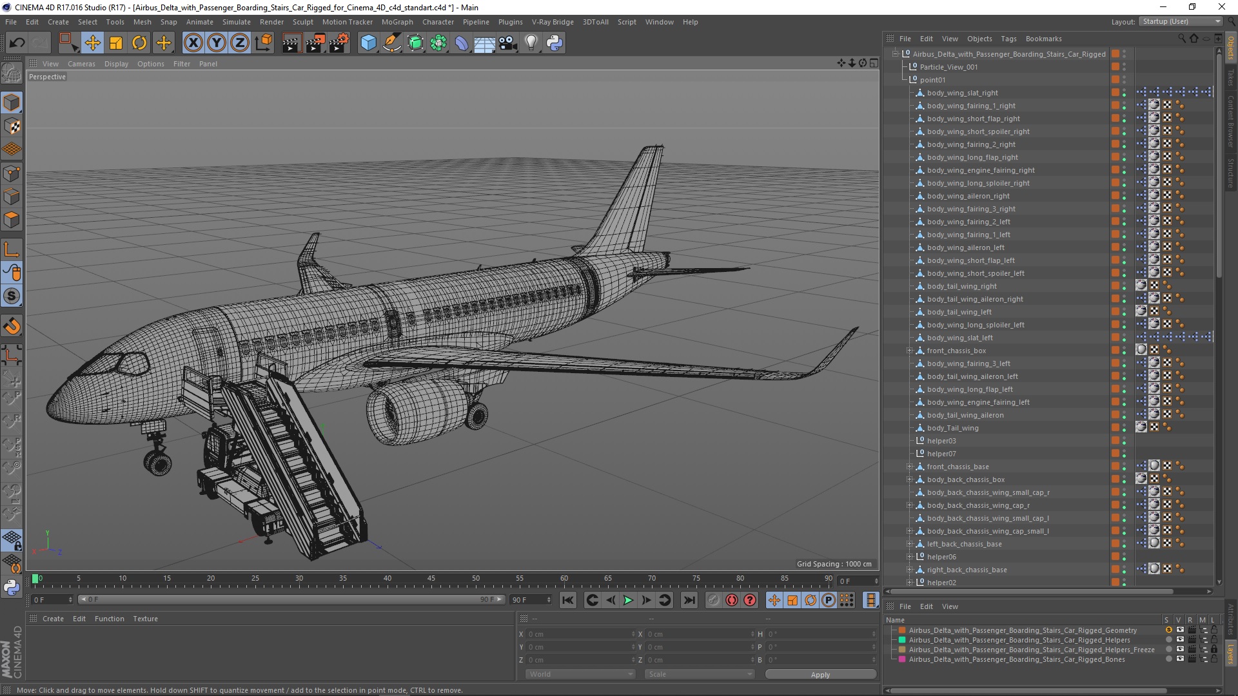1238x696 pixels.
Task: Open viewport Cameras menu
Action: click(81, 64)
